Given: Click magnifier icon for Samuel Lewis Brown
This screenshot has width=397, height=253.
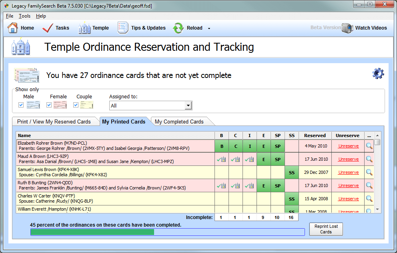Looking at the screenshot, I should [x=369, y=172].
